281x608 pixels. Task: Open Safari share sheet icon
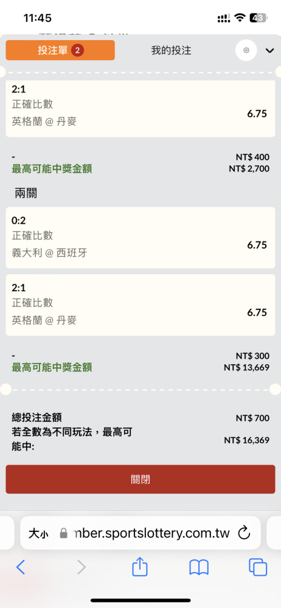click(x=140, y=567)
